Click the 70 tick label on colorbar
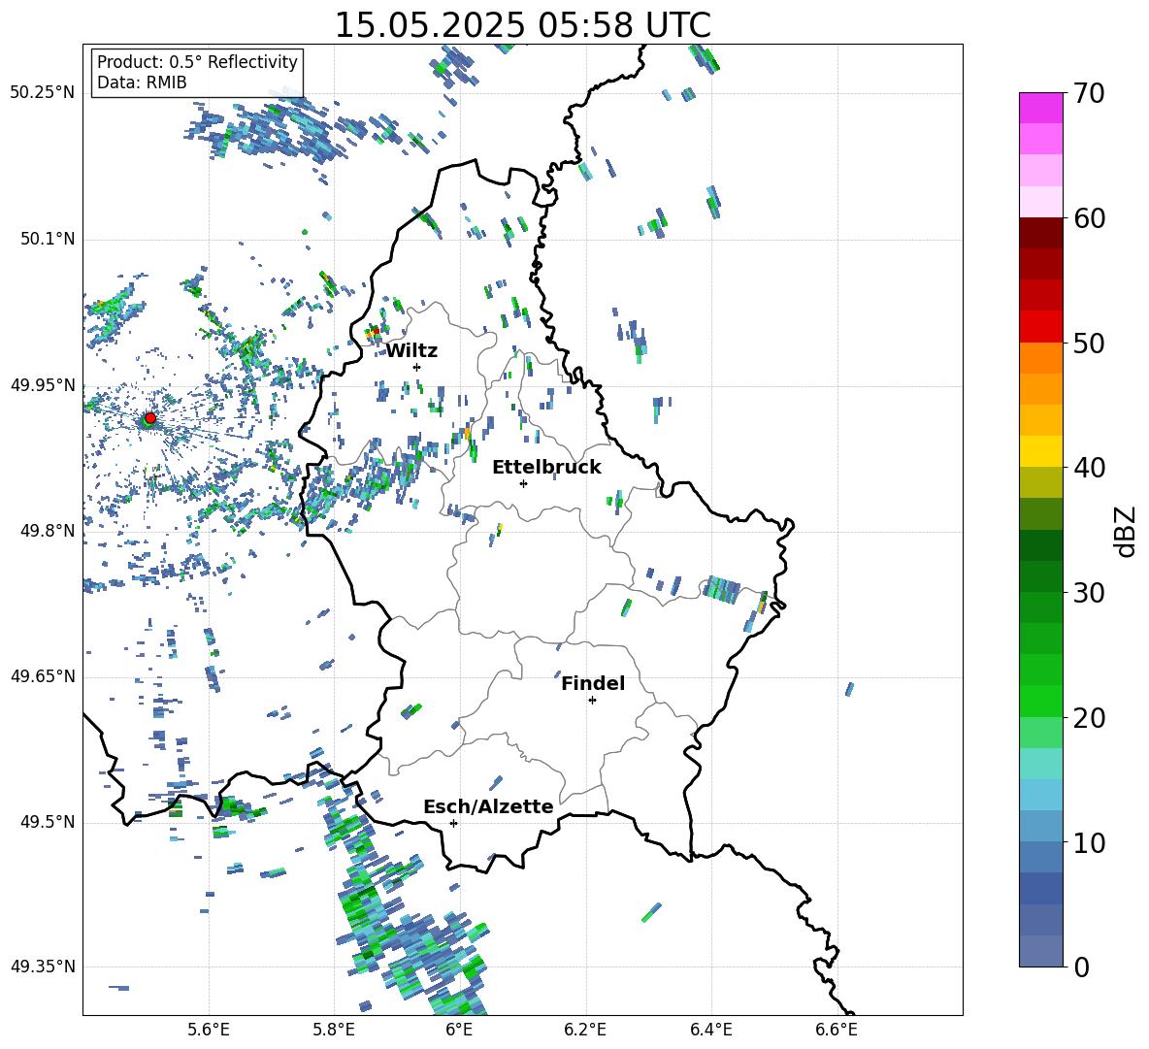Image resolution: width=1149 pixels, height=1049 pixels. coord(1089,94)
